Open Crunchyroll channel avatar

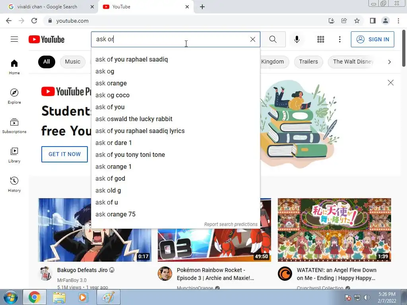click(285, 274)
